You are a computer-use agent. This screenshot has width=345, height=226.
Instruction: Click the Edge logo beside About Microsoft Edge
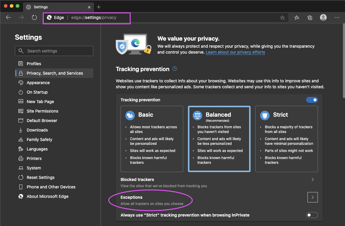[x=21, y=196]
